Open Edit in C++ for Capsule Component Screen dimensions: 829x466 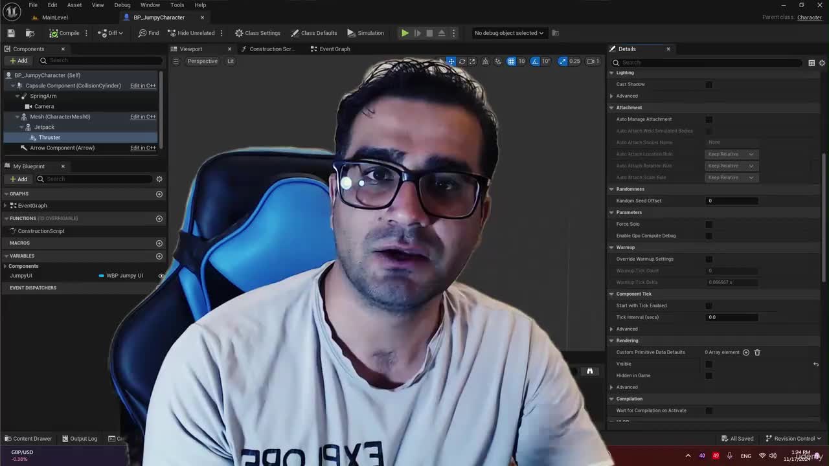coord(142,85)
